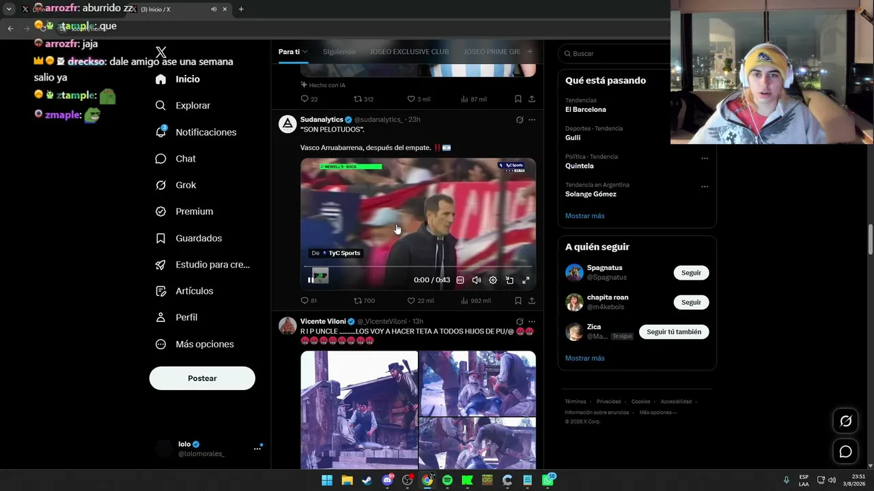Click Seguir tú también for Zica
874x491 pixels.
tap(674, 332)
